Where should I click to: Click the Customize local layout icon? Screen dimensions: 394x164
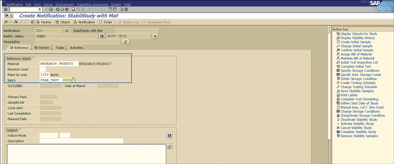(x=126, y=9)
